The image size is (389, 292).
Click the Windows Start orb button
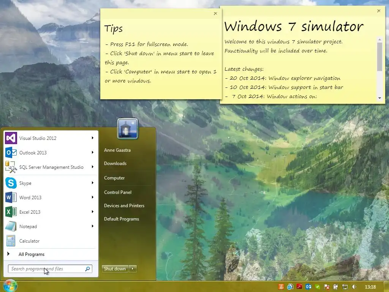pos(10,286)
